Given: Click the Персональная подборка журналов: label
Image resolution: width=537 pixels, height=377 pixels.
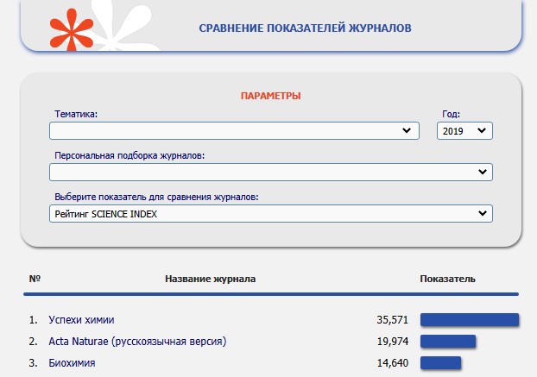Looking at the screenshot, I should [x=130, y=155].
